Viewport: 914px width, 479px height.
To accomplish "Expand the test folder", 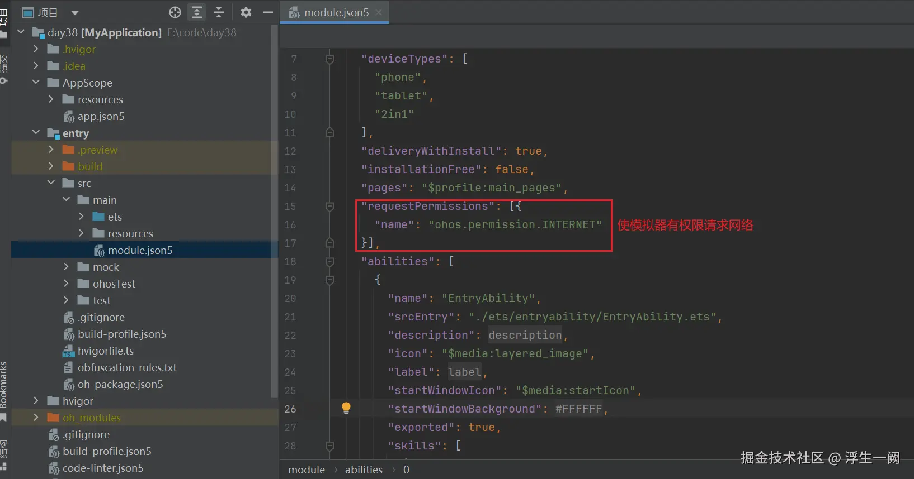I will (x=67, y=300).
